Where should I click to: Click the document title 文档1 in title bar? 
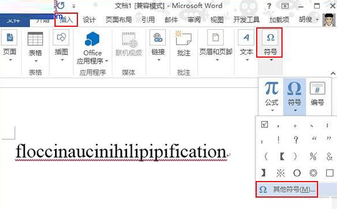(123, 6)
